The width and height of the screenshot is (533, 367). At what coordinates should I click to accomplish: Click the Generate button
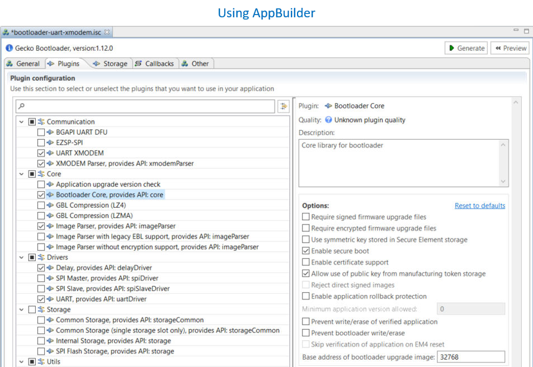(x=466, y=48)
